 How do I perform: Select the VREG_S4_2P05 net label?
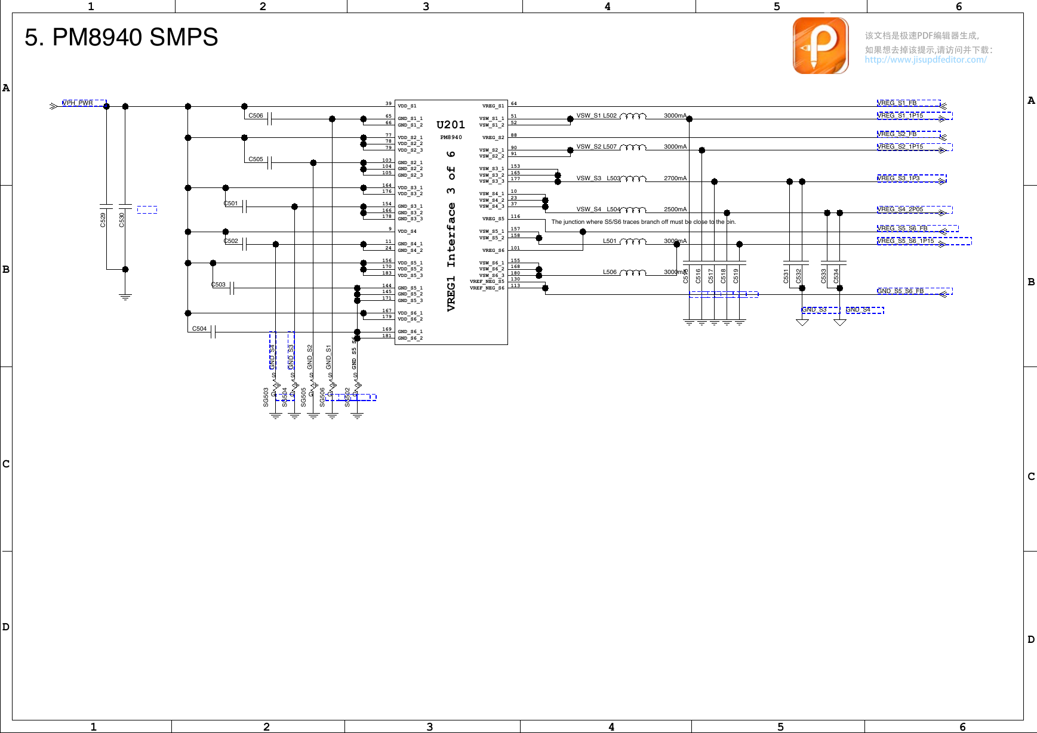pos(900,210)
